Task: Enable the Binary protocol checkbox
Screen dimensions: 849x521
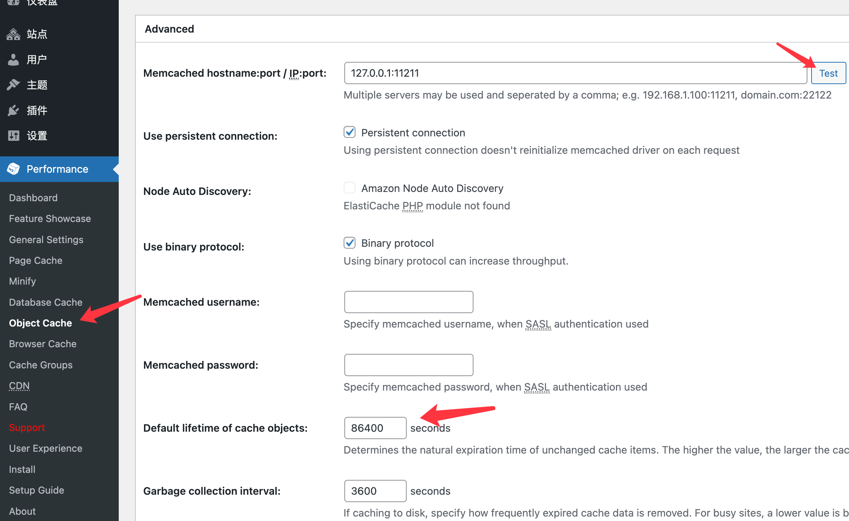Action: coord(349,243)
